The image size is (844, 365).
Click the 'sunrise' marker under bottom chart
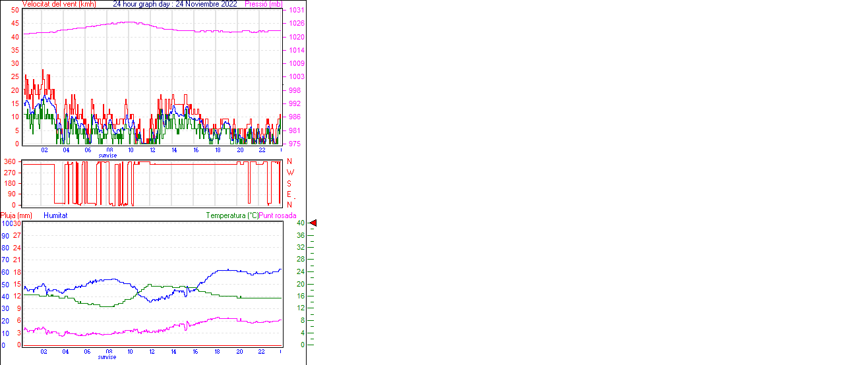point(107,357)
